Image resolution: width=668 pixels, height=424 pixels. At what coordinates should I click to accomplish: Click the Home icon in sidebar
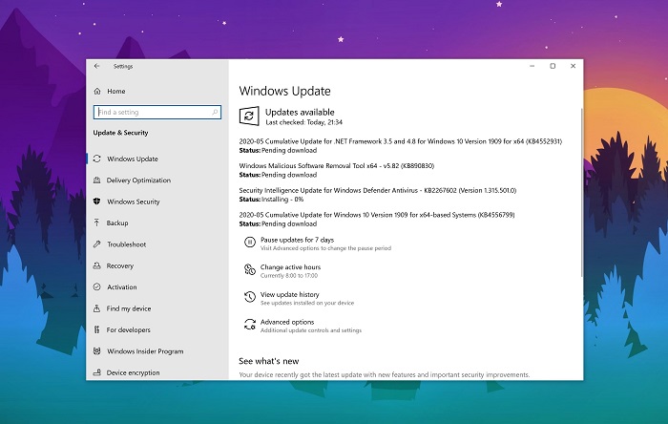(97, 91)
